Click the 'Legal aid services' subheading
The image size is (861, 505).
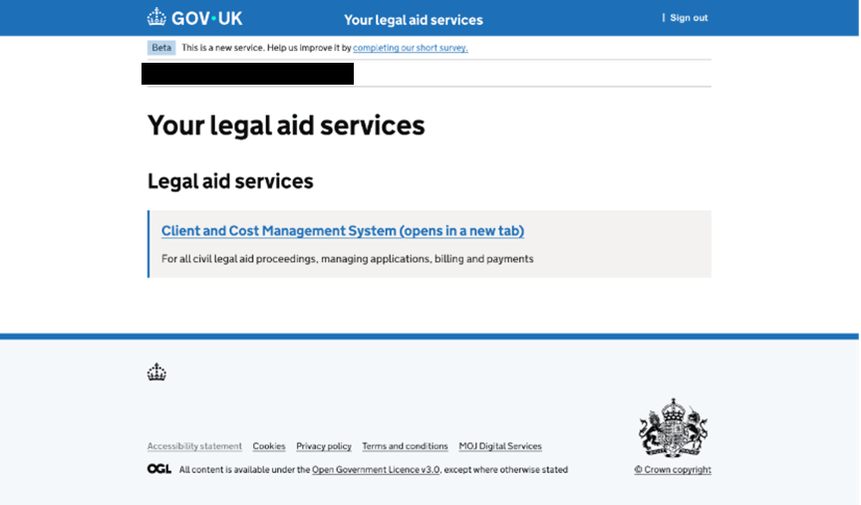click(230, 181)
